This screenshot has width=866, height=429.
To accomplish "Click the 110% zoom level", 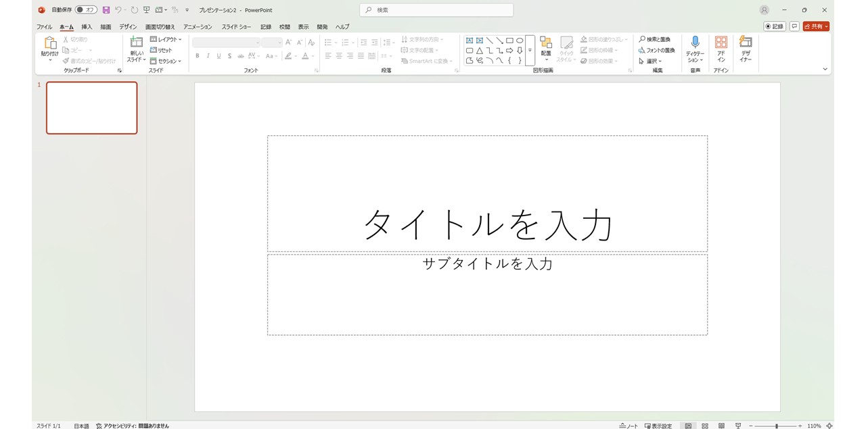I will [814, 426].
